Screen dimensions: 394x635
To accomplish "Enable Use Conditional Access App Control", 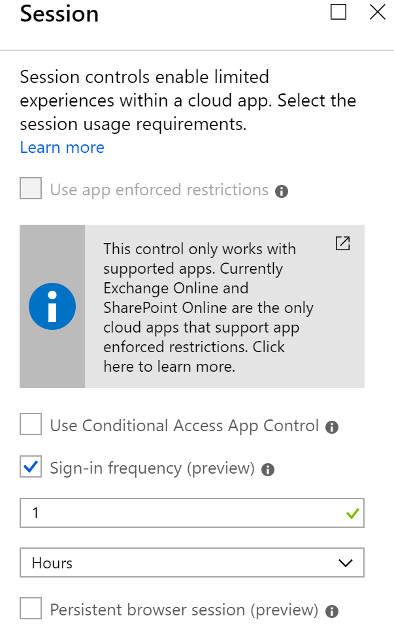I will click(31, 424).
